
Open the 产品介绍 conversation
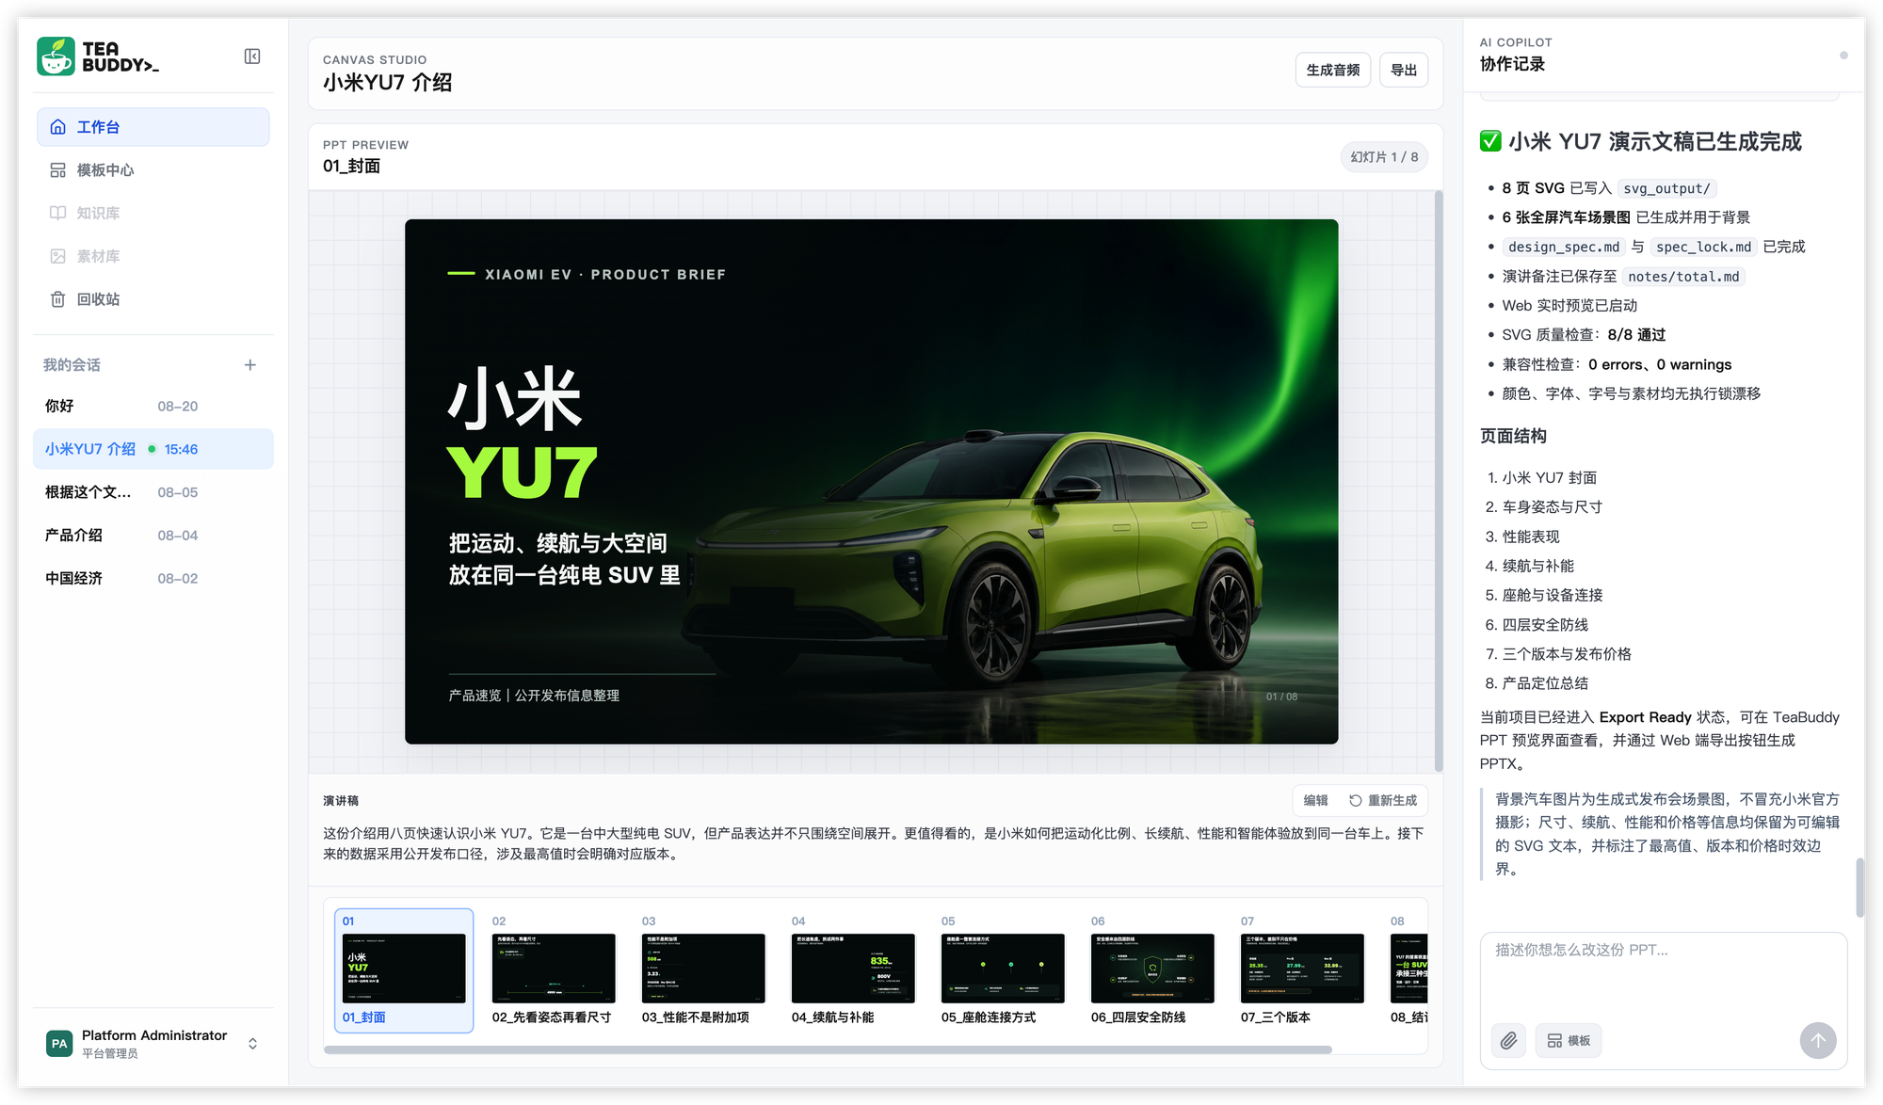(x=153, y=536)
